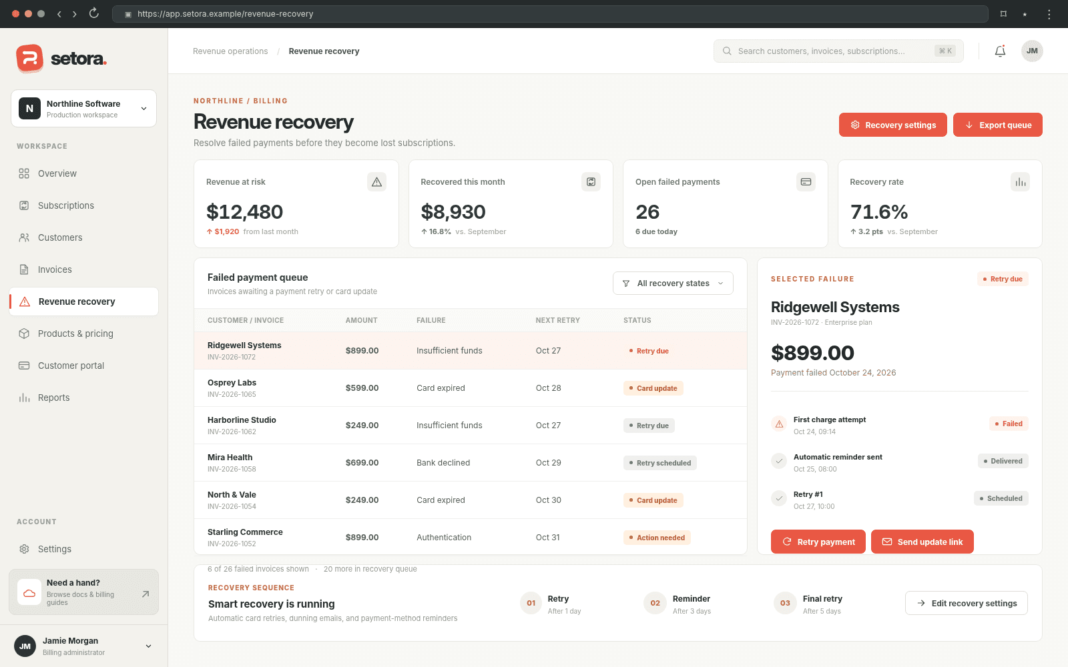Click the Revenue at risk warning icon
This screenshot has width=1068, height=667.
(376, 182)
